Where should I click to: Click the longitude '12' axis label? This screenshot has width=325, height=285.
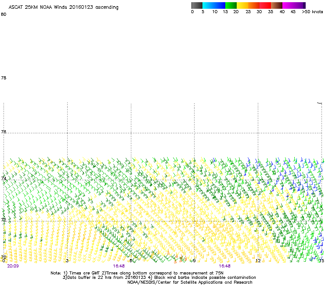258,261
